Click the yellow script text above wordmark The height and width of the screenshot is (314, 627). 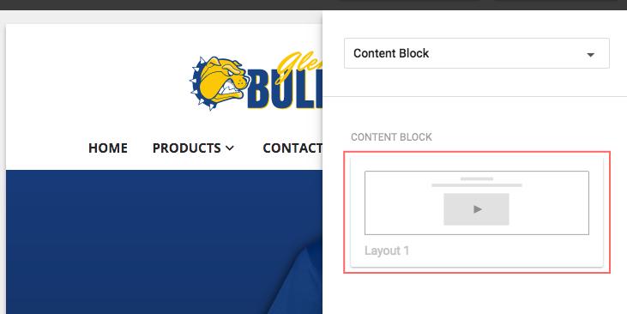pos(299,67)
